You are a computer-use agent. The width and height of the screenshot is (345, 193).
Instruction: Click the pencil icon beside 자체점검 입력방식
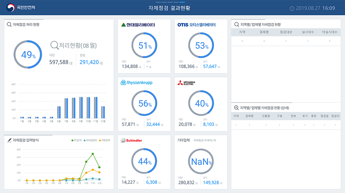point(9,140)
